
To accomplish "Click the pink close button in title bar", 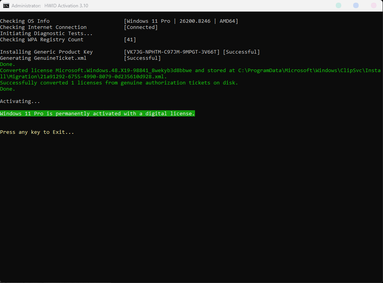I will [373, 5].
